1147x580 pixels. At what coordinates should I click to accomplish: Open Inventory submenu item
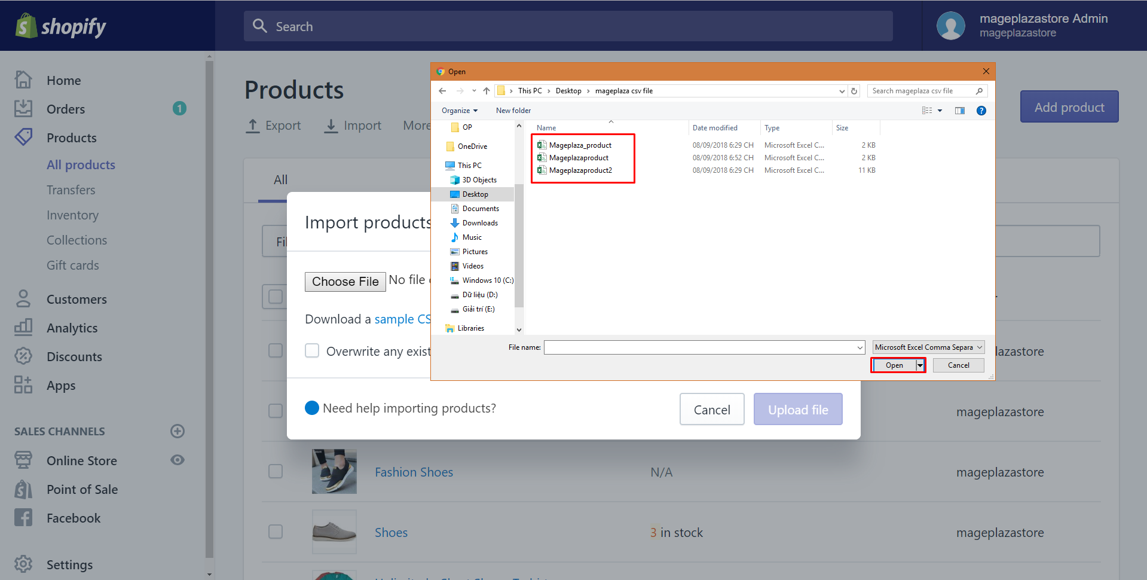[72, 215]
